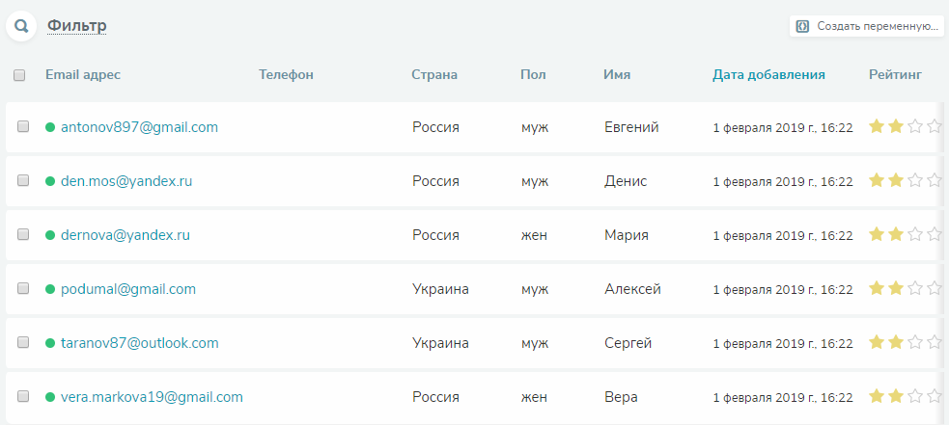Expand the Фильтр panel
Viewport: 949px width, 425px height.
point(76,26)
